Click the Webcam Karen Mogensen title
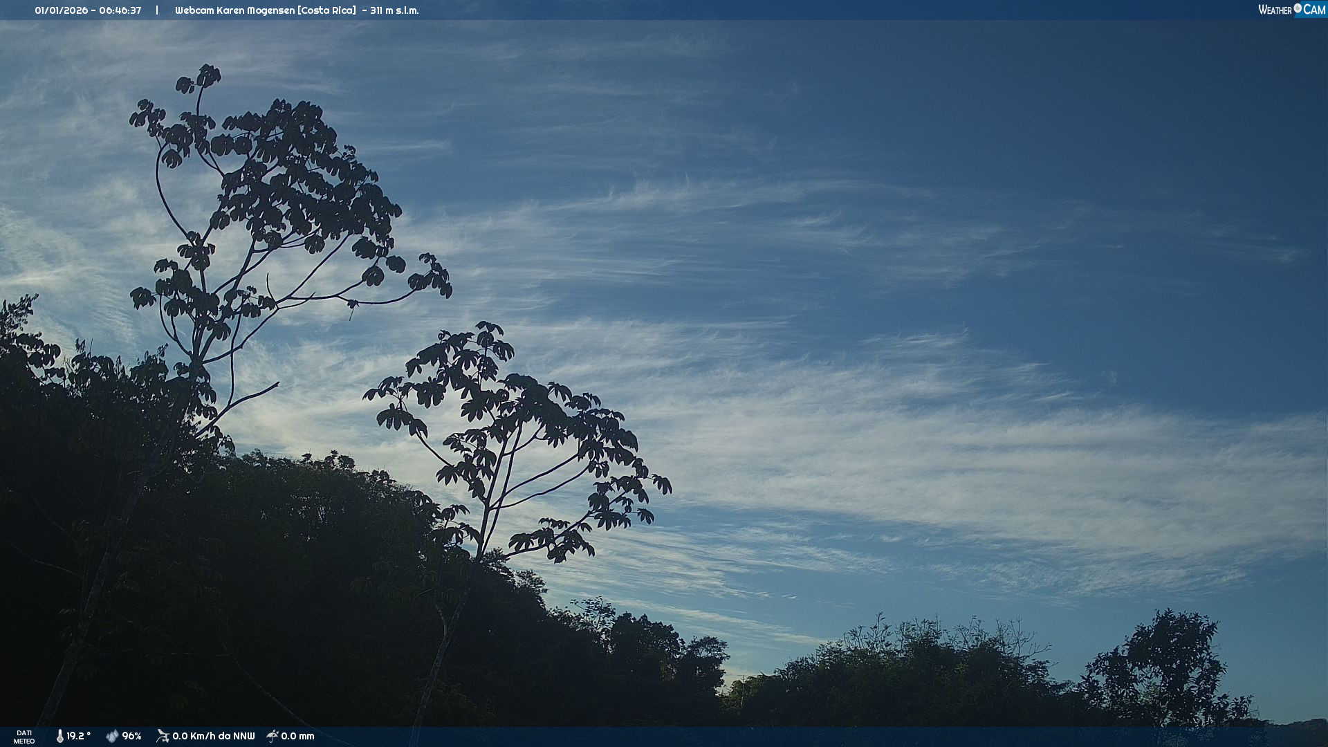This screenshot has height=747, width=1328. pos(234,10)
